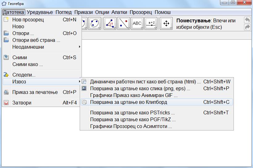Screen dimensions: 253x168
Task: Click the picture export icon
Action: click(x=84, y=88)
